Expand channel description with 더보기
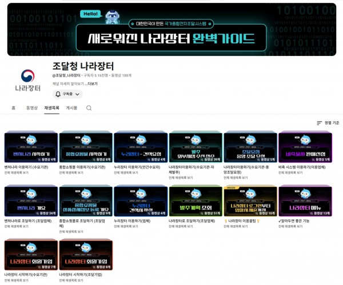This screenshot has height=285, width=343. coord(91,84)
